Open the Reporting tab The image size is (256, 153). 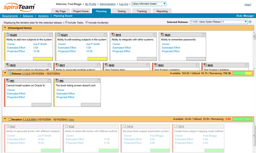click(162, 11)
